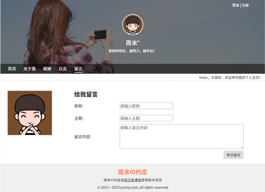265x192 pixels.
Task: Click into the 请输入留言内容 message textarea
Action: pos(182,136)
